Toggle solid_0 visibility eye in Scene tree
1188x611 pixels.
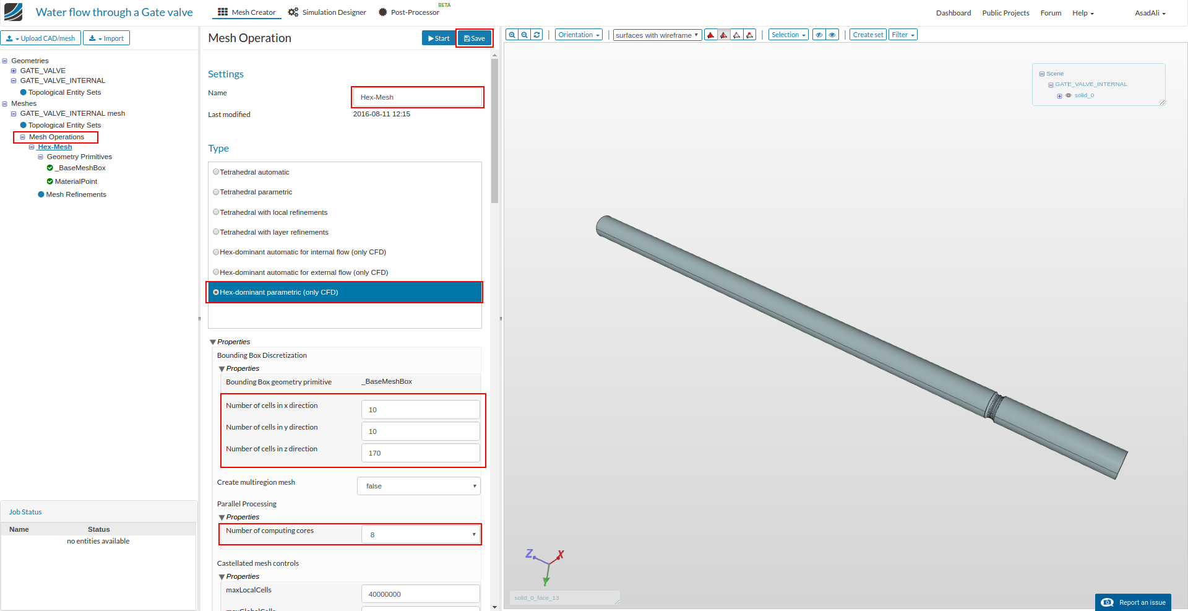pos(1069,95)
